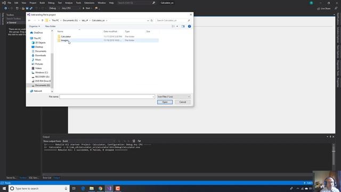The width and height of the screenshot is (341, 192).
Task: Open Chrome from taskbar
Action: point(100,188)
